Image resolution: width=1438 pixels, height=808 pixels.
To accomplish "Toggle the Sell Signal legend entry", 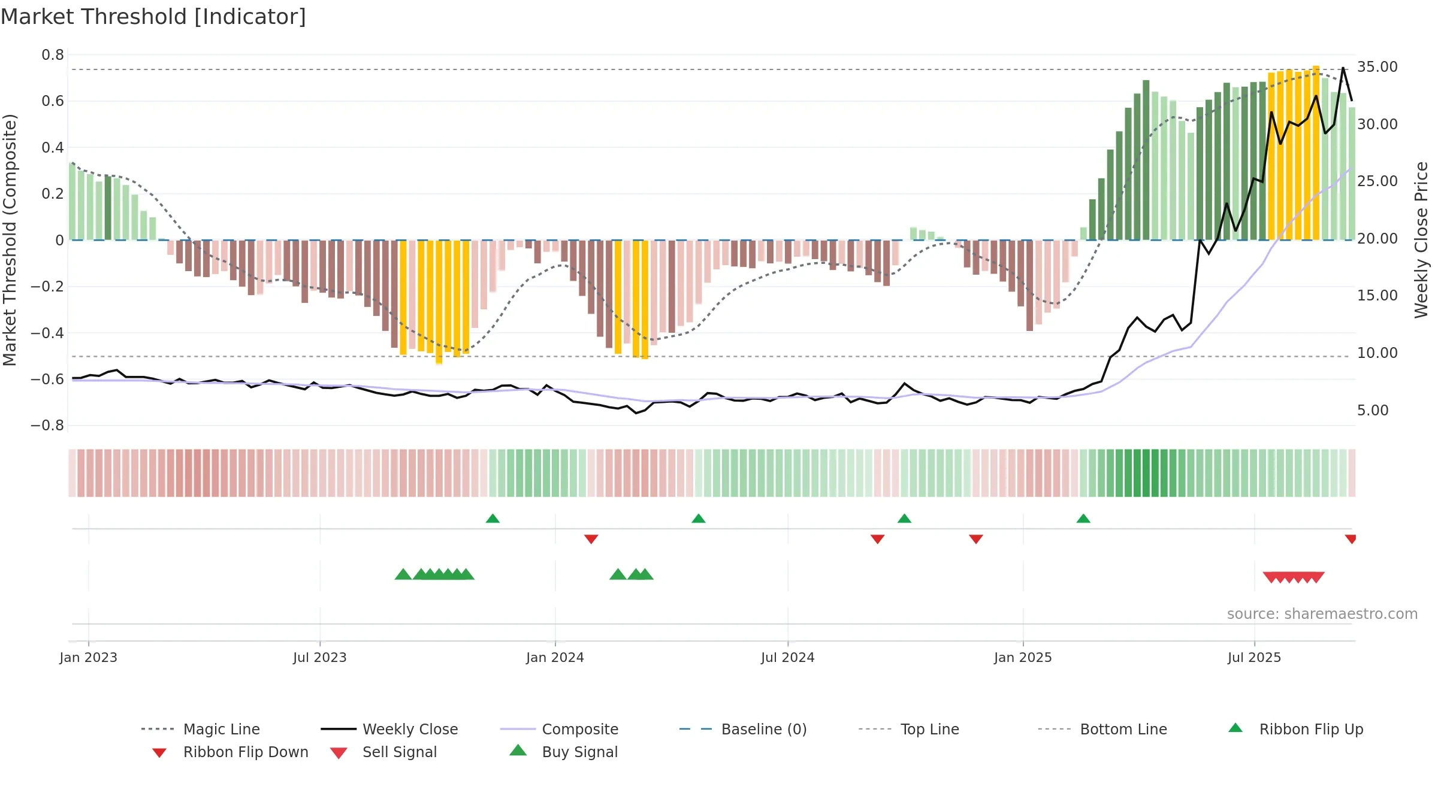I will [383, 752].
